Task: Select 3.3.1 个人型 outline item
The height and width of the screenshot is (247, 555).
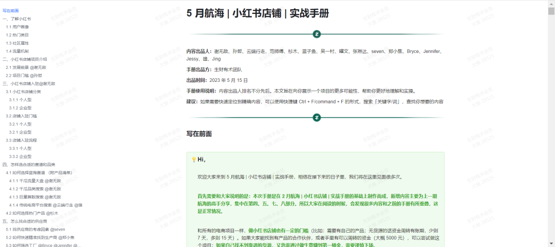Action: (20, 149)
